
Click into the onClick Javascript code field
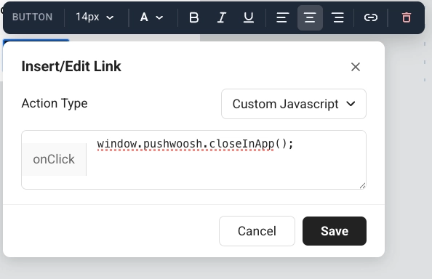click(x=226, y=160)
